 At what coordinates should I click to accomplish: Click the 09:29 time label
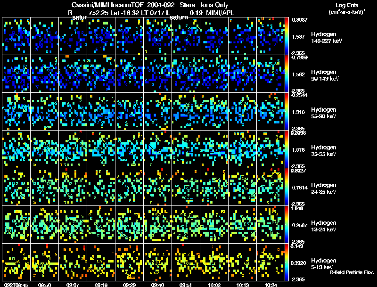(129, 285)
